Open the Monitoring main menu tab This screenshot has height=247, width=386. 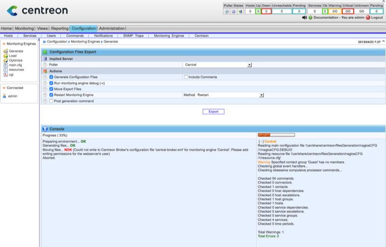pos(24,28)
